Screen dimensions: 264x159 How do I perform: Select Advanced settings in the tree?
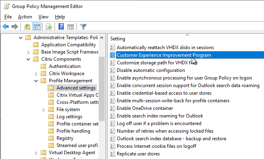pos(76,88)
